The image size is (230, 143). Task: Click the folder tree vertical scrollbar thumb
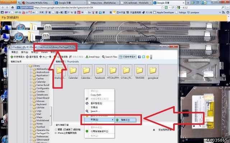pos(51,116)
